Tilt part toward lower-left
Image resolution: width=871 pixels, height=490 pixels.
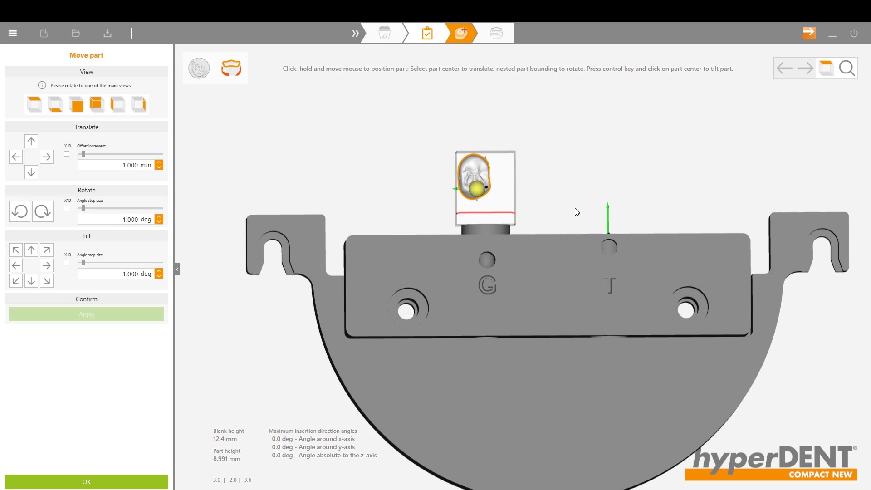point(16,281)
